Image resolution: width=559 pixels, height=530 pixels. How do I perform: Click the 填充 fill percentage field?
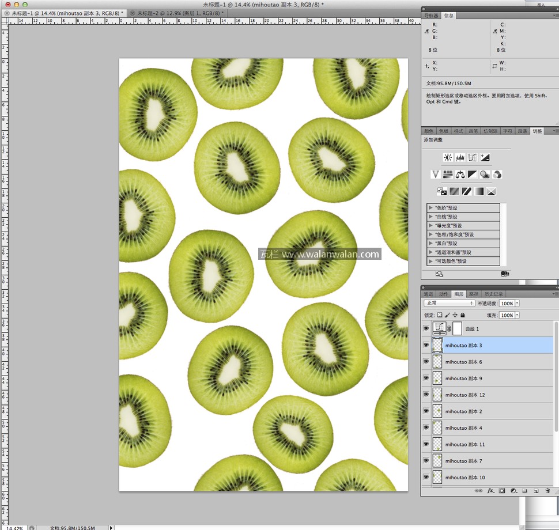tap(507, 315)
